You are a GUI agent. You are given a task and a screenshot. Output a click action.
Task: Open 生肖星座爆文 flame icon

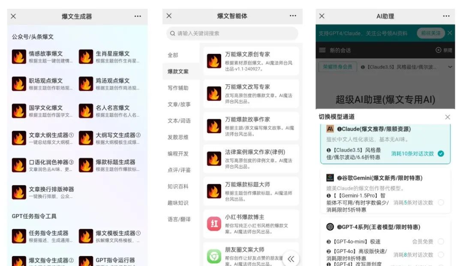click(x=86, y=57)
